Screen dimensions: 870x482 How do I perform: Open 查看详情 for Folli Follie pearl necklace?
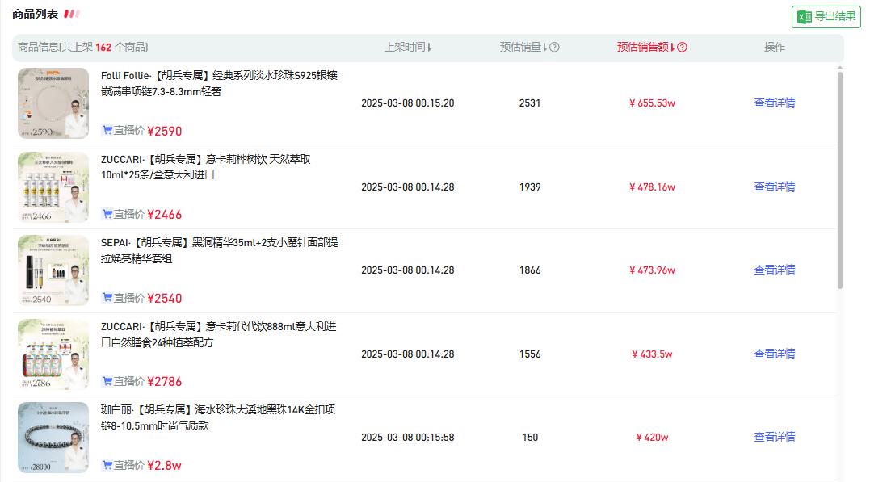coord(774,103)
